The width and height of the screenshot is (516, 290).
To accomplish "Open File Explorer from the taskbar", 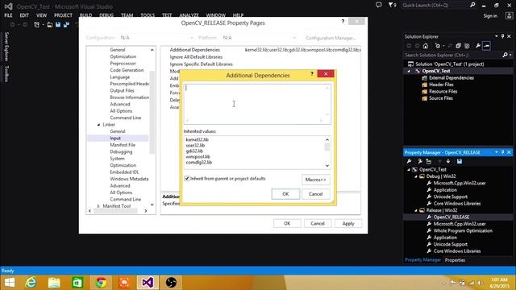I will [x=54, y=283].
